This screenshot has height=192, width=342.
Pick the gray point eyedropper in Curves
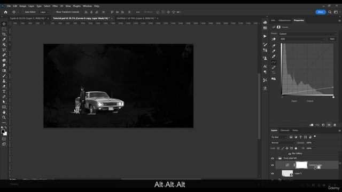pyautogui.click(x=274, y=51)
